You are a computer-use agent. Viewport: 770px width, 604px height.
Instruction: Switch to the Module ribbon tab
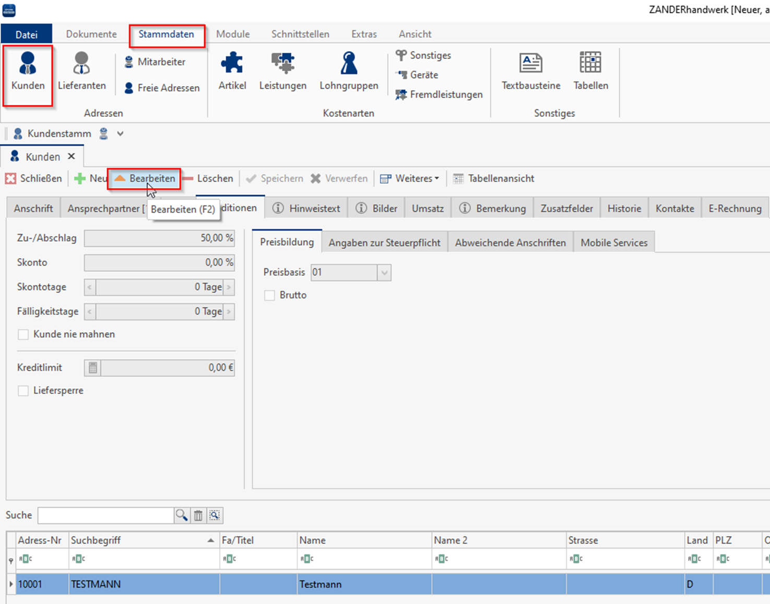point(233,34)
